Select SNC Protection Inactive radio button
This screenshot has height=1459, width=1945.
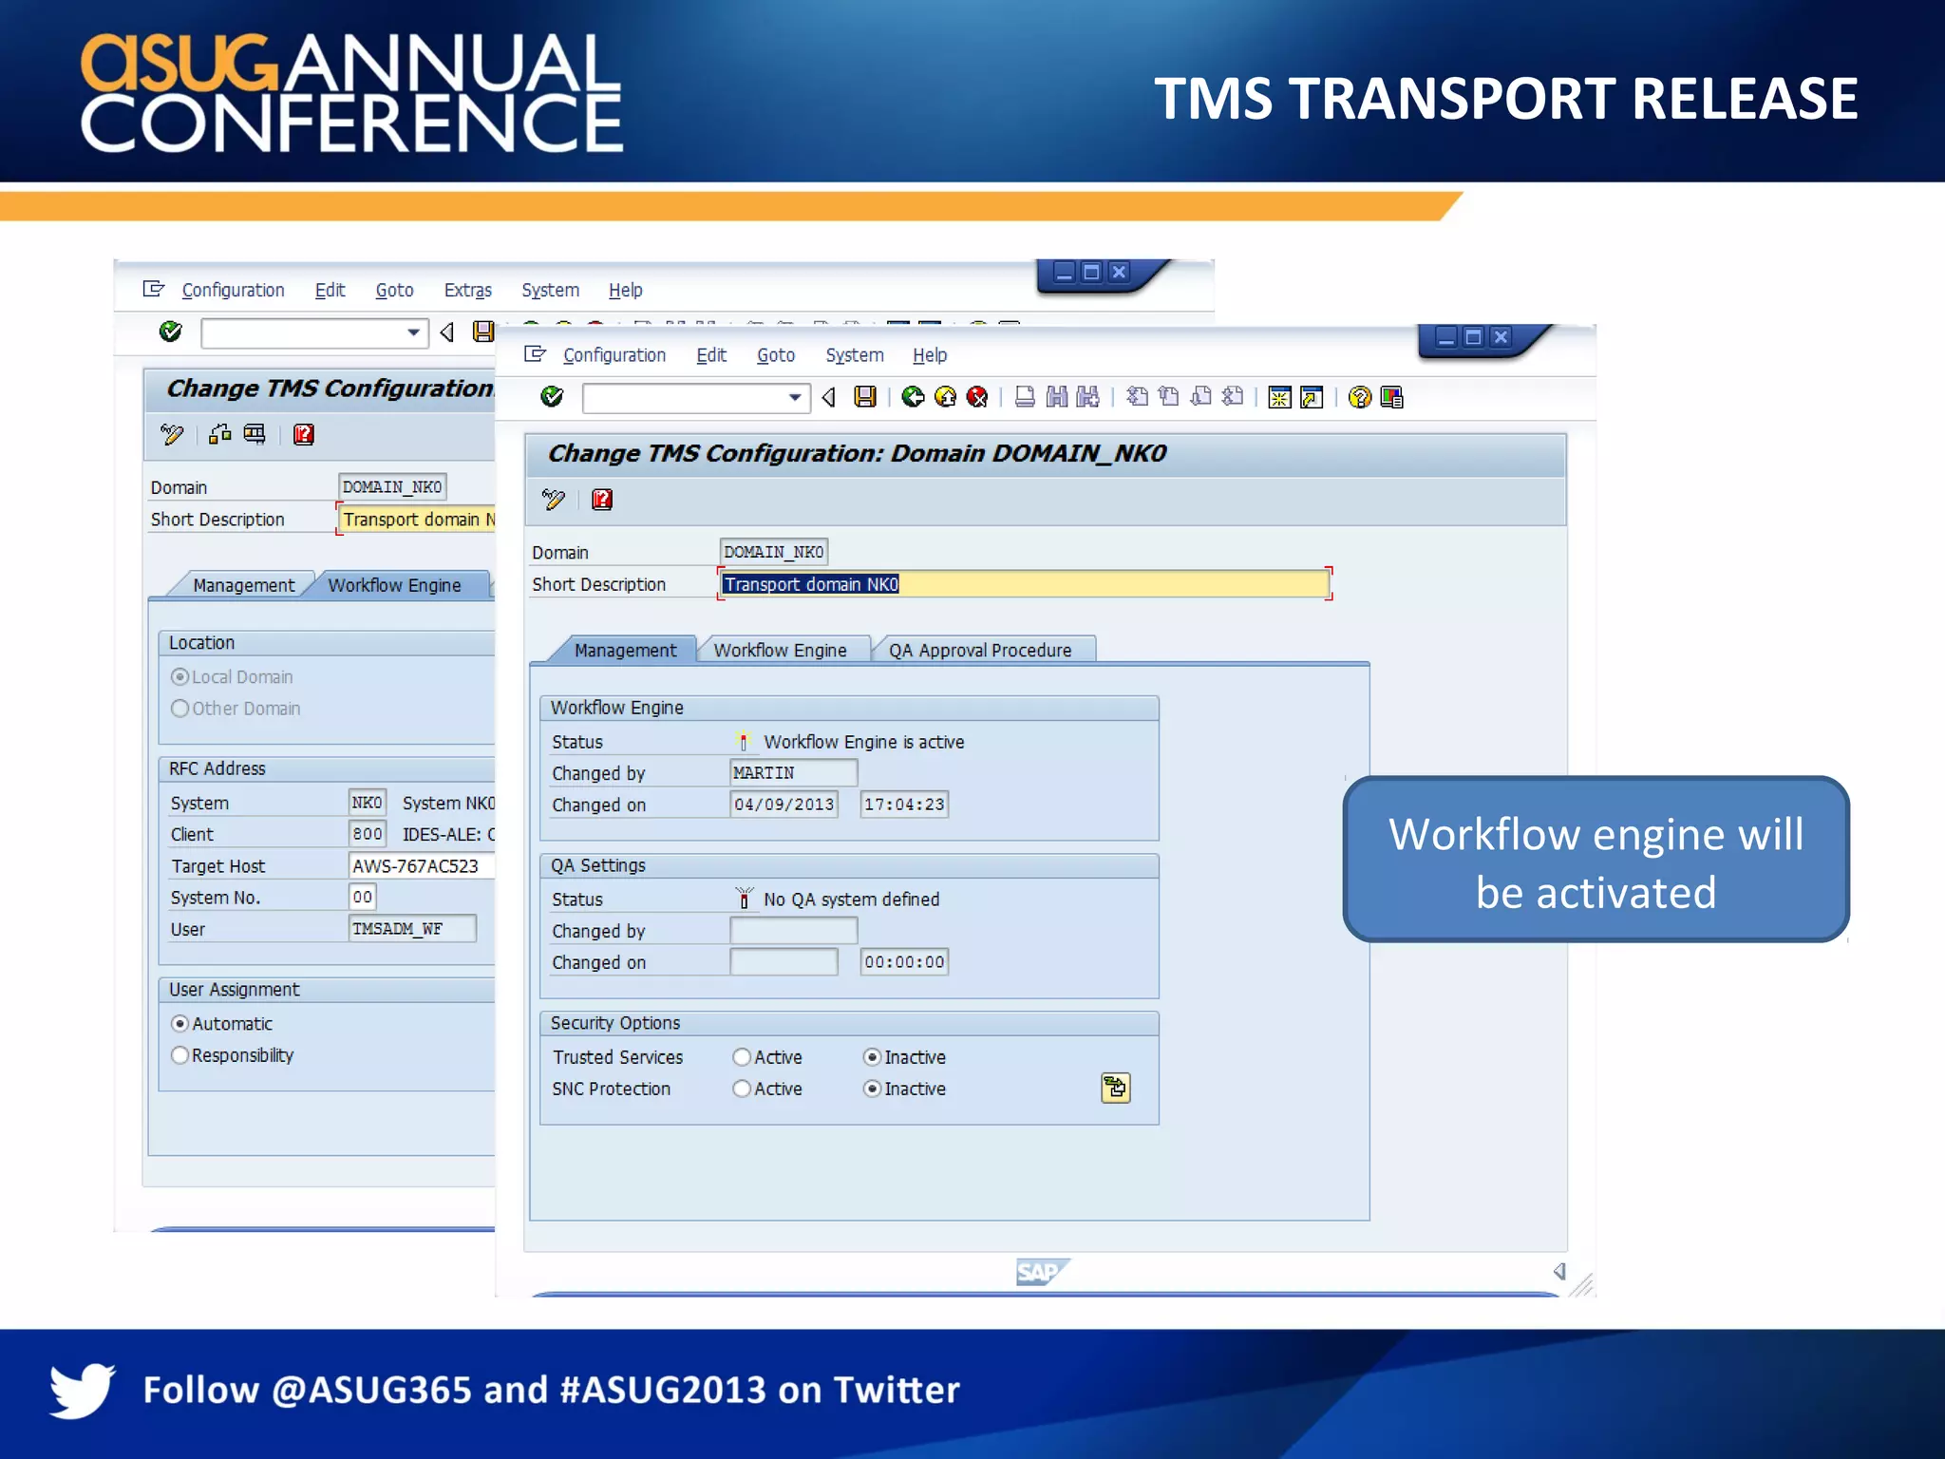tap(872, 1089)
